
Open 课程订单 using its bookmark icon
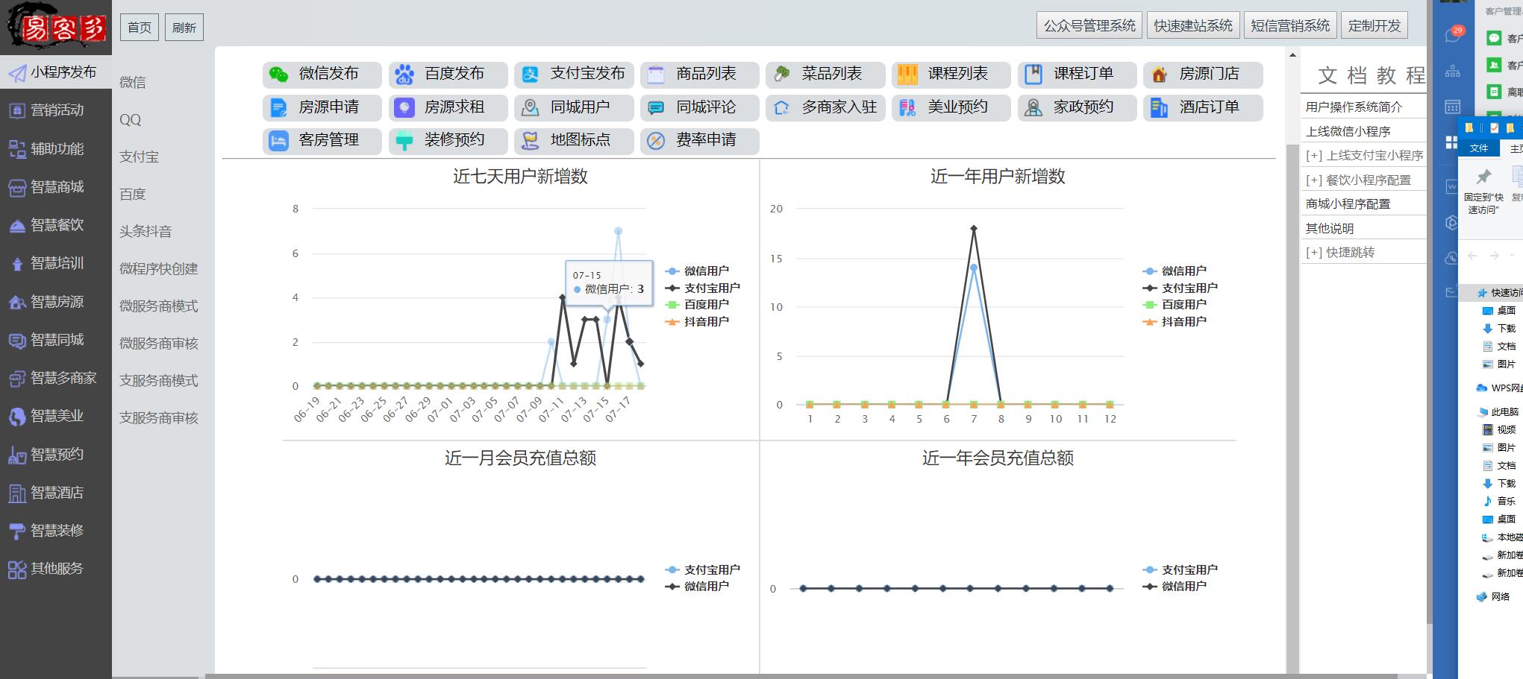pyautogui.click(x=1033, y=74)
